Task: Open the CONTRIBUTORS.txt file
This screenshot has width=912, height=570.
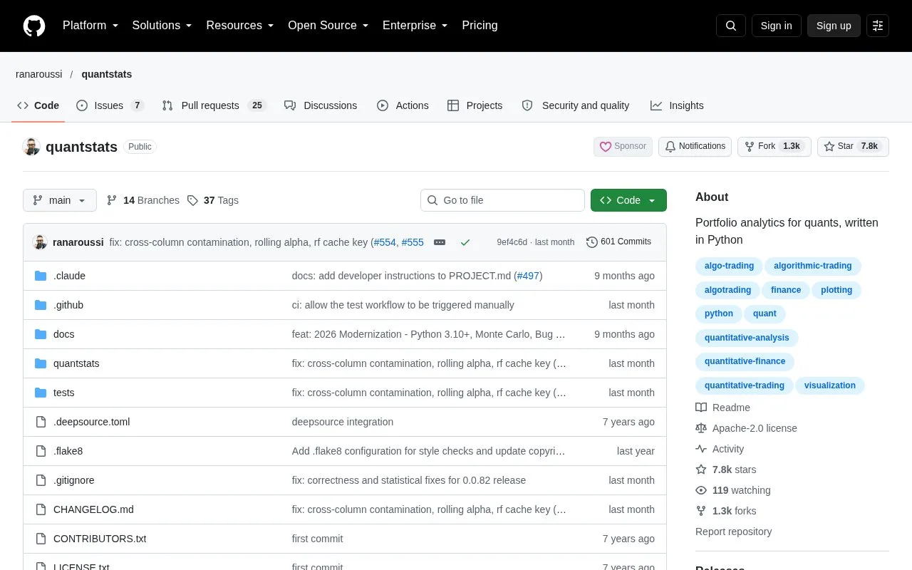Action: click(x=100, y=539)
